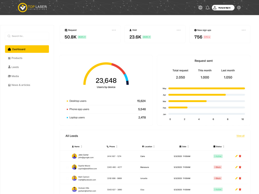Click graham@twitter.com email
Viewport: 259px width, 194px height.
87,191
